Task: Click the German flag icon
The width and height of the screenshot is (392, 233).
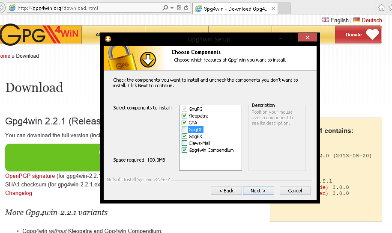Action: (357, 20)
